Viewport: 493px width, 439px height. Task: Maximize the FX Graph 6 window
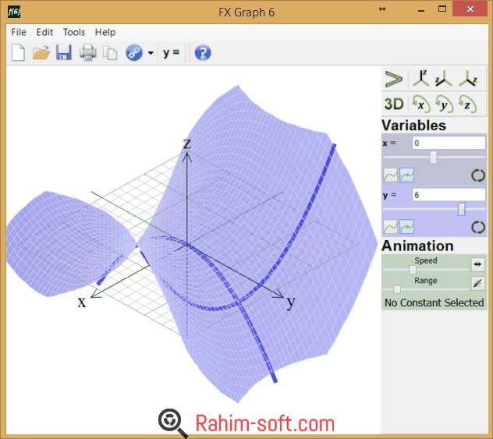[442, 9]
